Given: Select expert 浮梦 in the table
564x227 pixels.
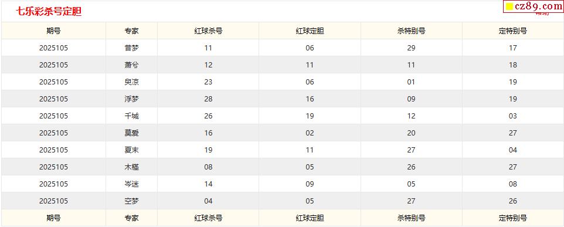Looking at the screenshot, I should click(131, 99).
